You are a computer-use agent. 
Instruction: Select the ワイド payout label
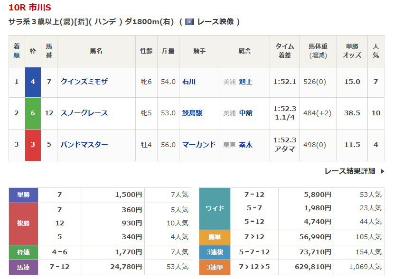tap(215, 208)
